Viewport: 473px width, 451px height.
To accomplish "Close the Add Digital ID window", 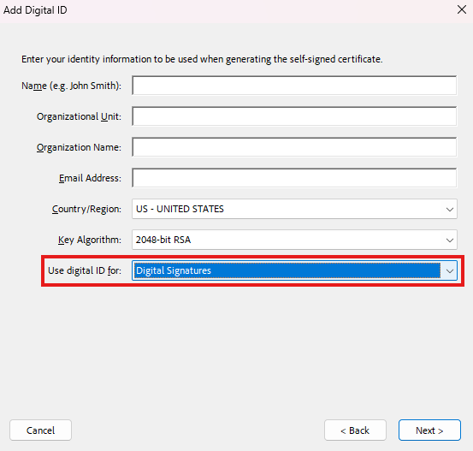I will 462,9.
